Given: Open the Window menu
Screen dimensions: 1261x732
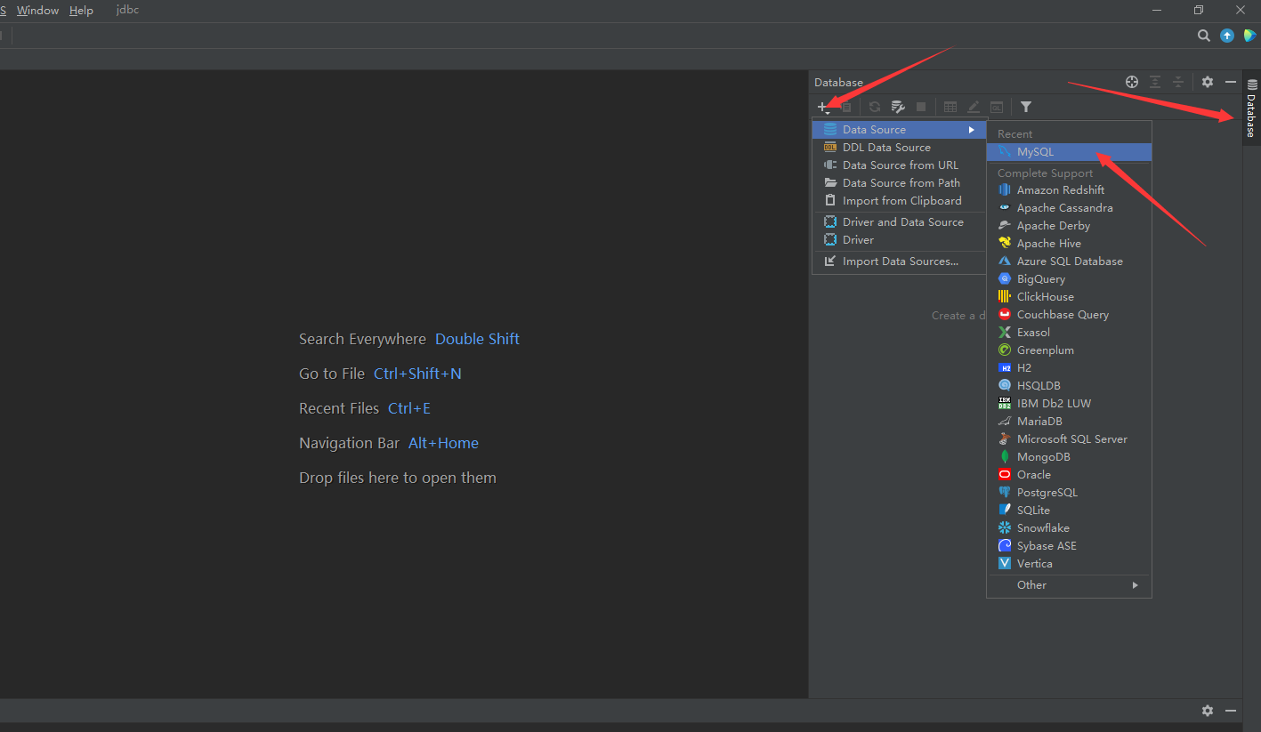Looking at the screenshot, I should coord(37,11).
